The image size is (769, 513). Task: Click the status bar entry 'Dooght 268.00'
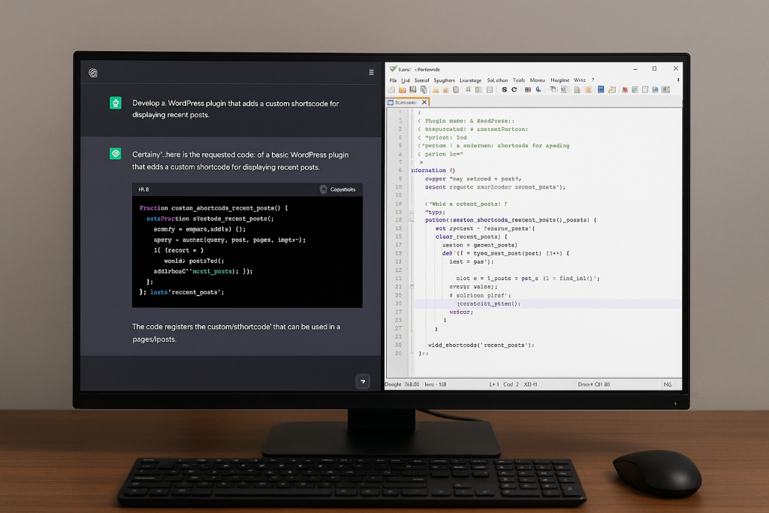[x=403, y=385]
